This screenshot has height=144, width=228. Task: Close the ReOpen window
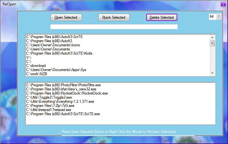(223, 4)
